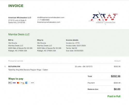The width and height of the screenshot is (129, 105).
Task: Click the Paid in Full status text
Action: coord(114,96)
